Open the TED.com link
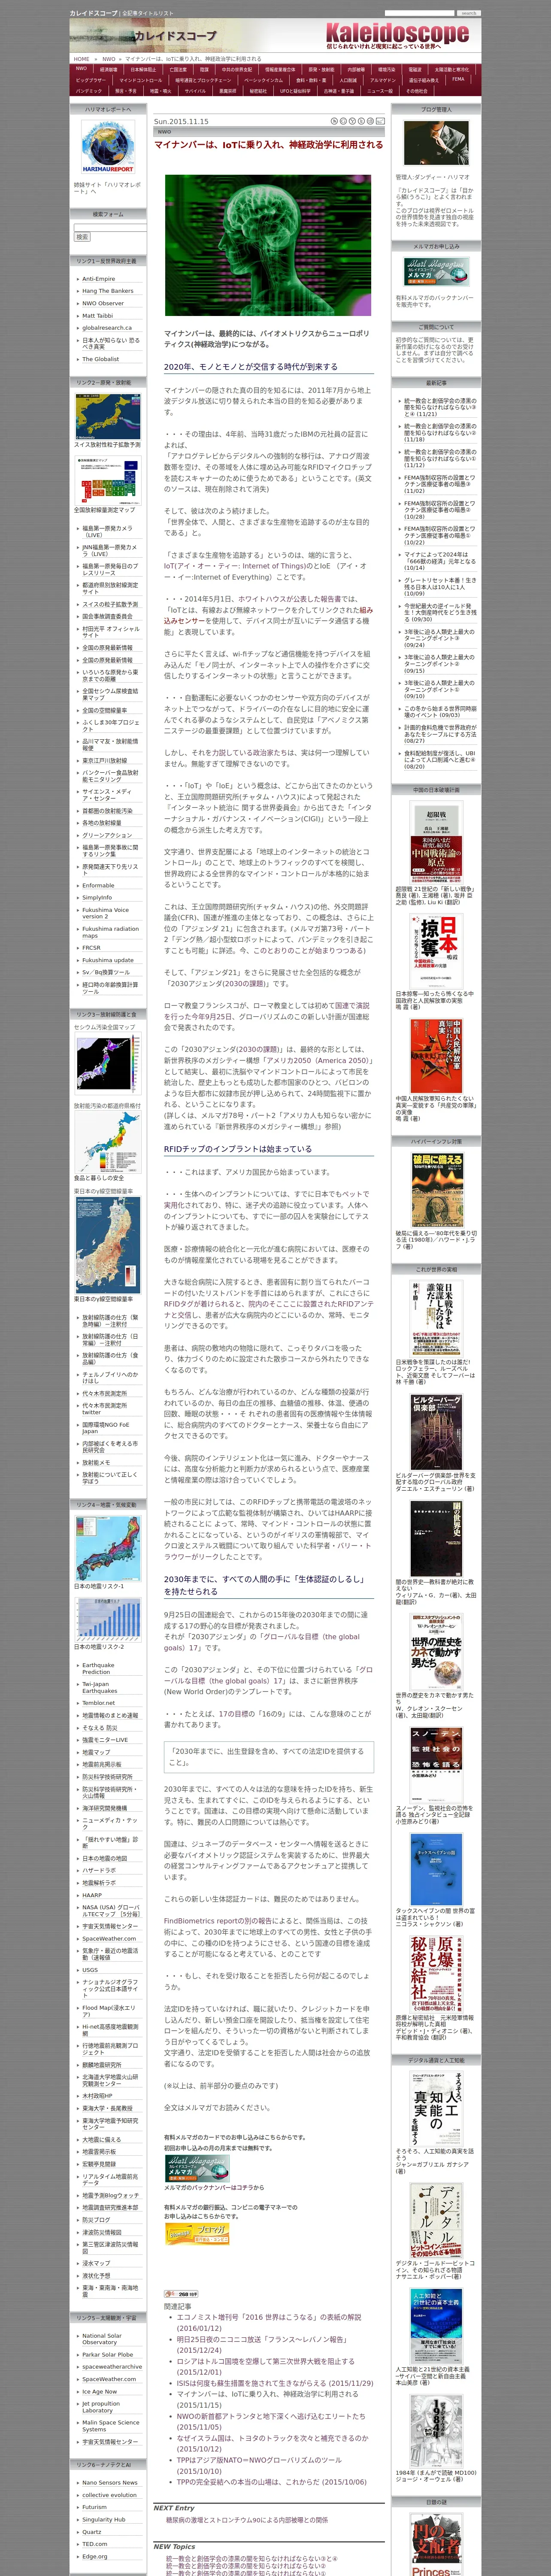This screenshot has height=2576, width=551. (94, 2544)
